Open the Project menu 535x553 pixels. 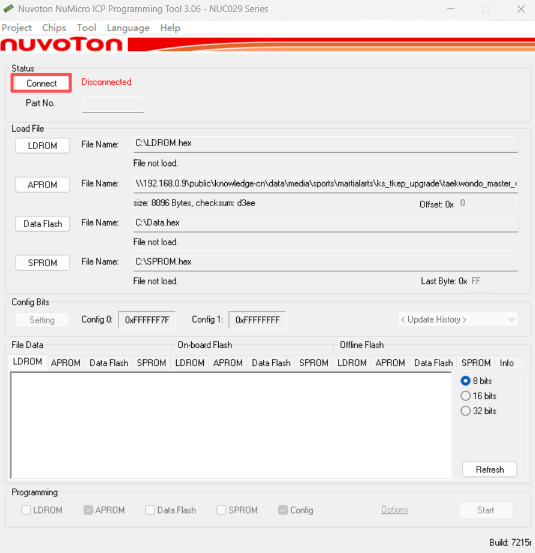(17, 28)
